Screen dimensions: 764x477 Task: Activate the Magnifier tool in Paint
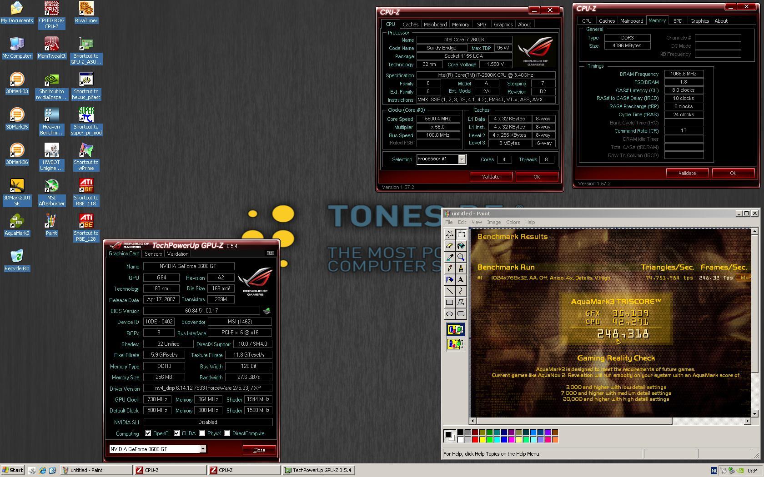tap(461, 257)
